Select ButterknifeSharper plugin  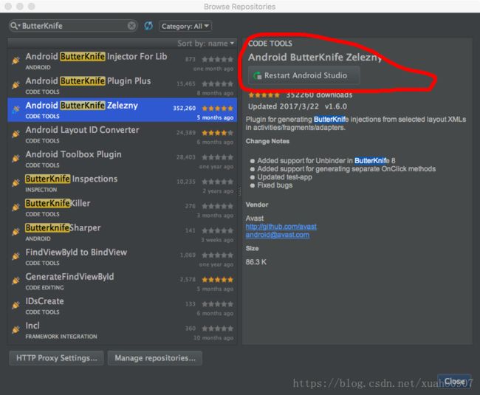(122, 233)
